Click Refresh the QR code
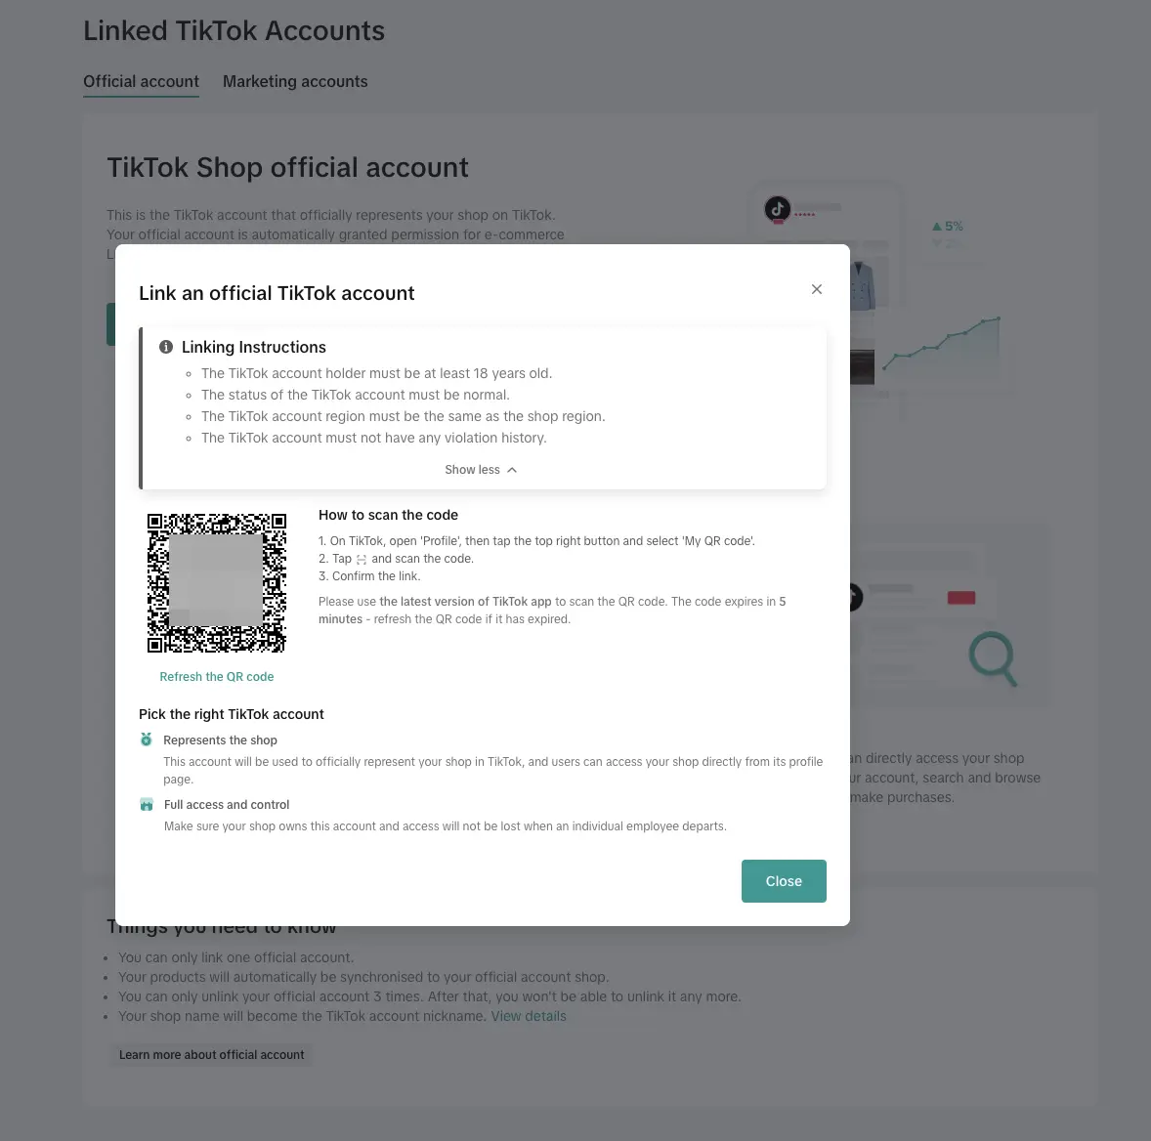Viewport: 1151px width, 1141px height. 216,676
